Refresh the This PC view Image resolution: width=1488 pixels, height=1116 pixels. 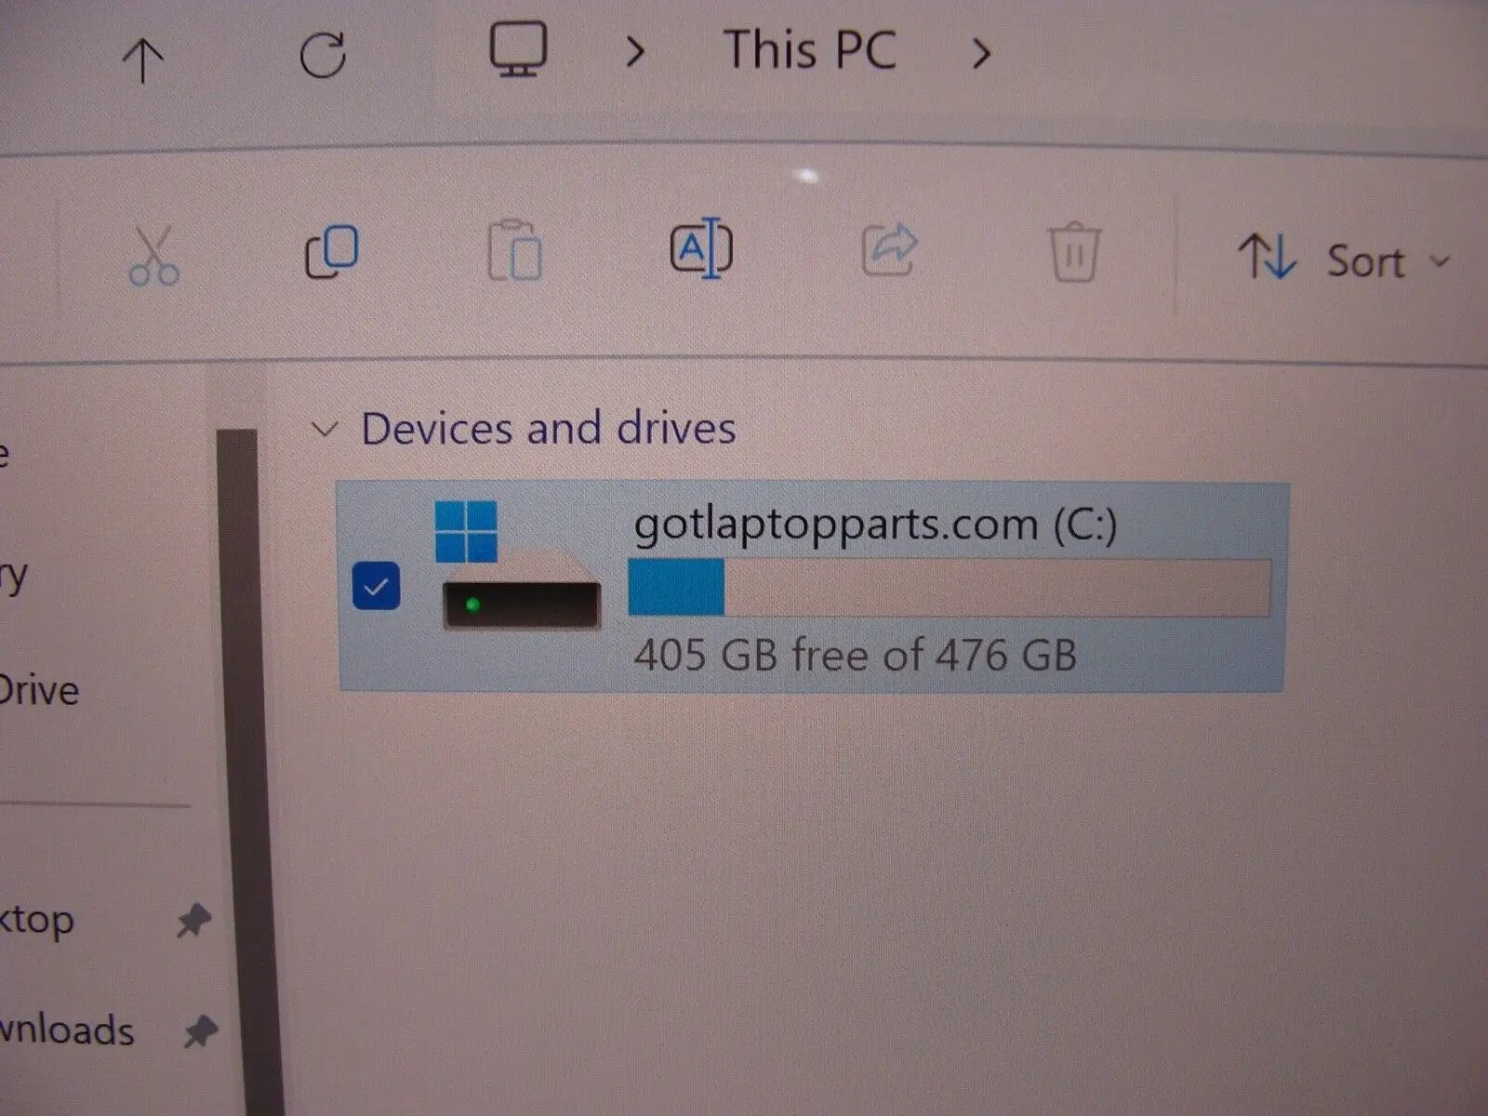323,55
